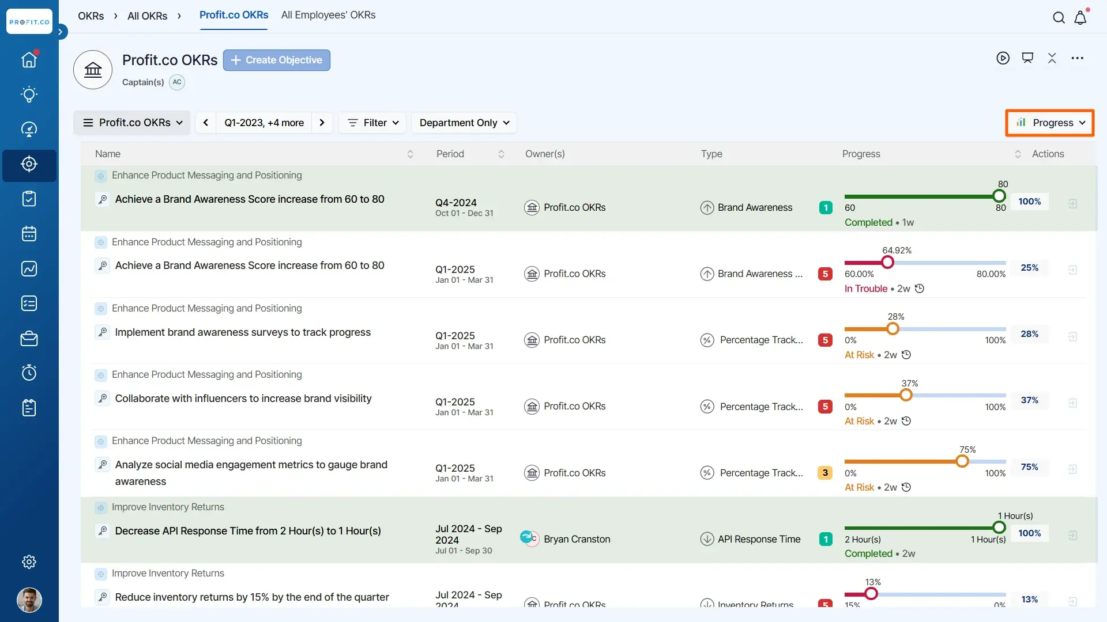The height and width of the screenshot is (622, 1107).
Task: Select the OKRs target sidebar icon
Action: point(29,165)
